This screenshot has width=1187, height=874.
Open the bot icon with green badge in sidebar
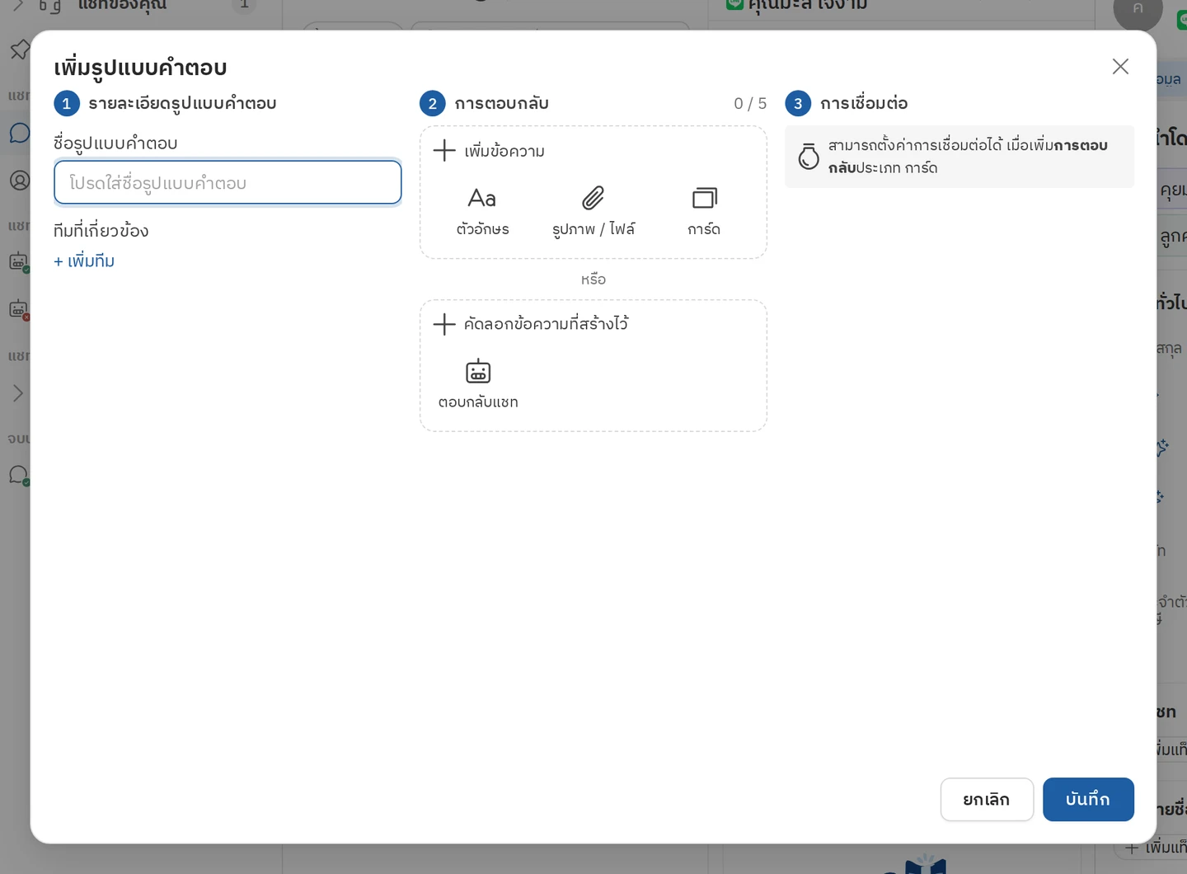tap(19, 262)
